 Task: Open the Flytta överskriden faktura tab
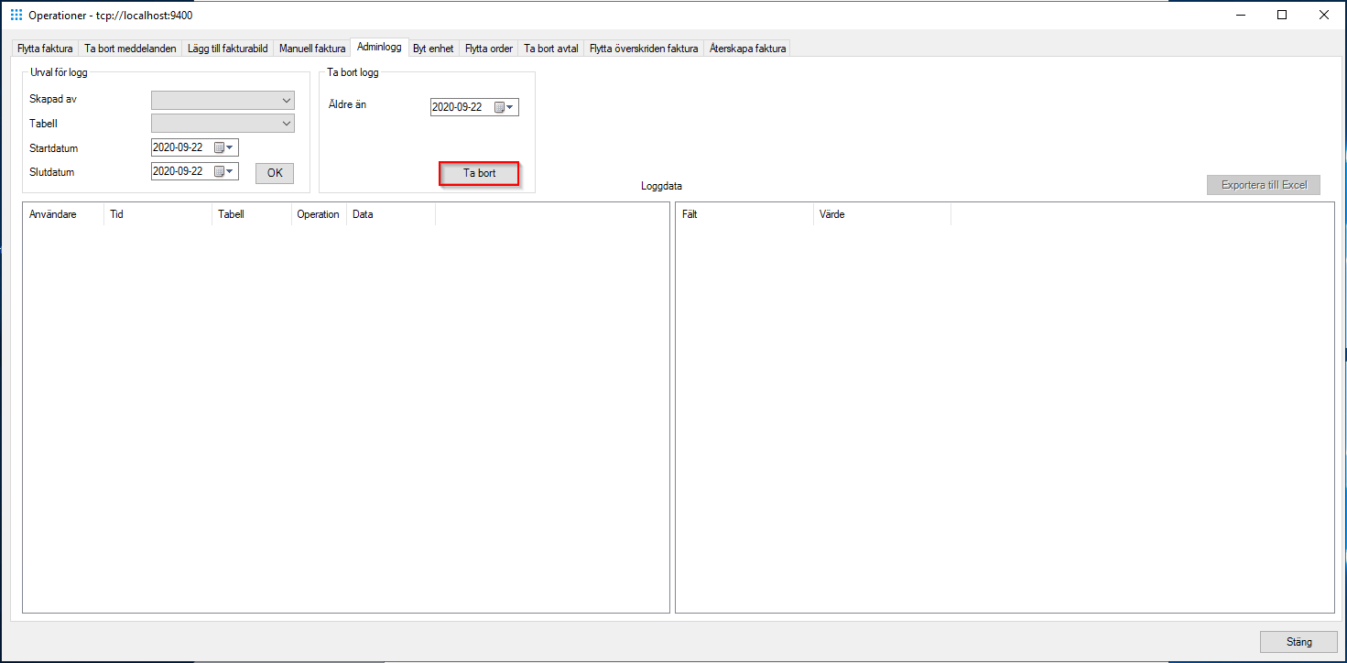click(643, 48)
